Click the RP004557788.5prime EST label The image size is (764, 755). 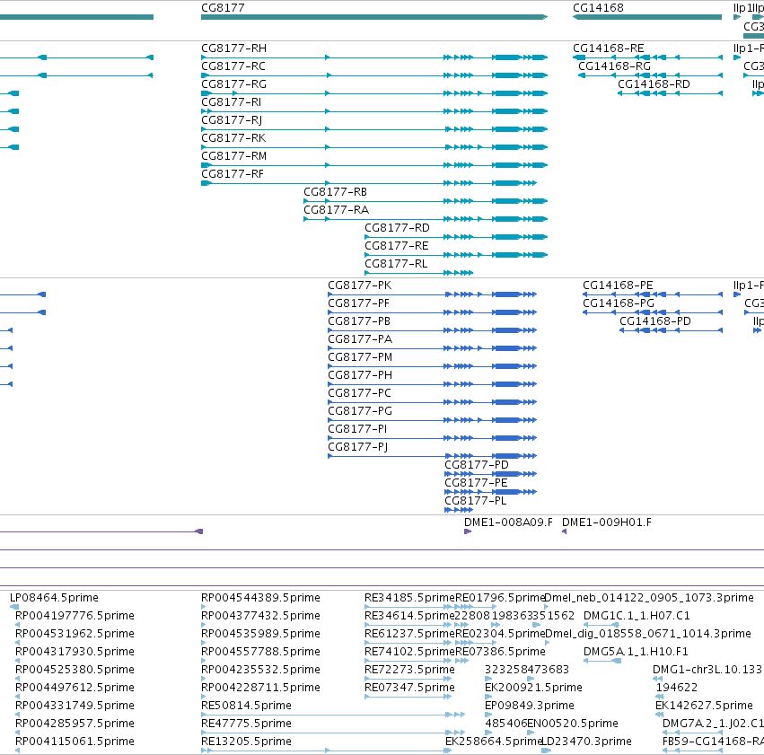coord(260,652)
